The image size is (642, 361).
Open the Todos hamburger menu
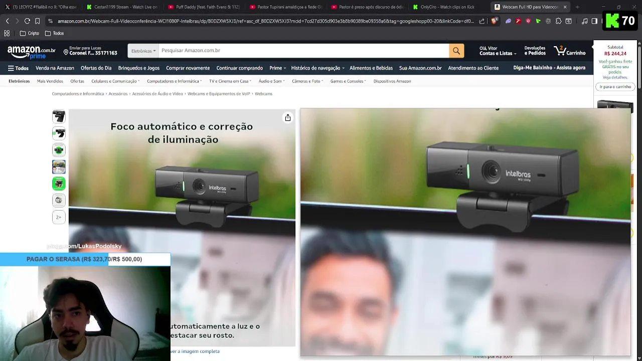[x=18, y=68]
